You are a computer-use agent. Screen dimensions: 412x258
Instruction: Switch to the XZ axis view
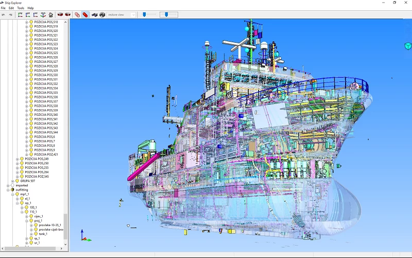pos(36,15)
